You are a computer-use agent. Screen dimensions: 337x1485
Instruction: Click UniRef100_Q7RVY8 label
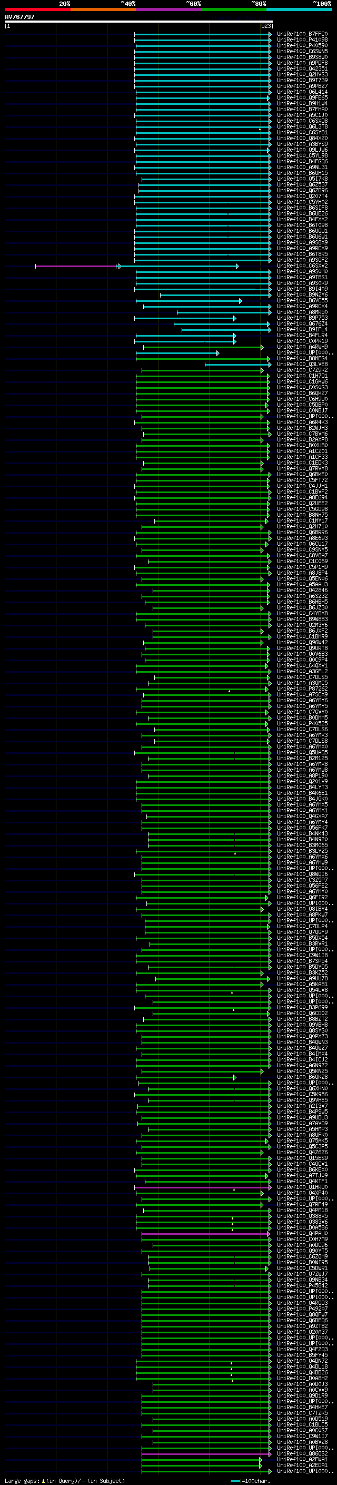302,469
